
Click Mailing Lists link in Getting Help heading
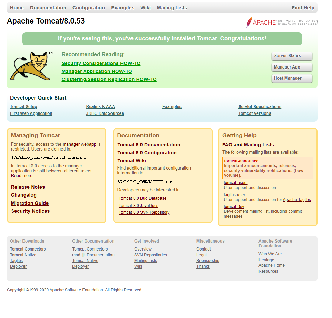click(x=259, y=145)
